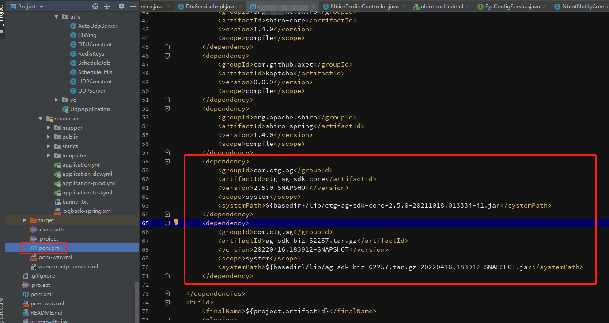The height and width of the screenshot is (323, 609).
Task: Click the class icon next to CtWing
Action: (x=73, y=35)
